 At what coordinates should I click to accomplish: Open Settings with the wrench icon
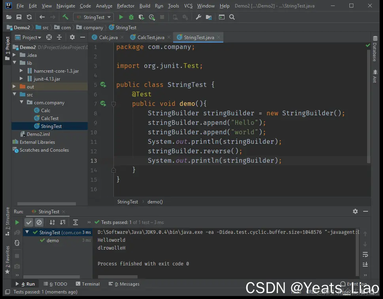[x=198, y=17]
